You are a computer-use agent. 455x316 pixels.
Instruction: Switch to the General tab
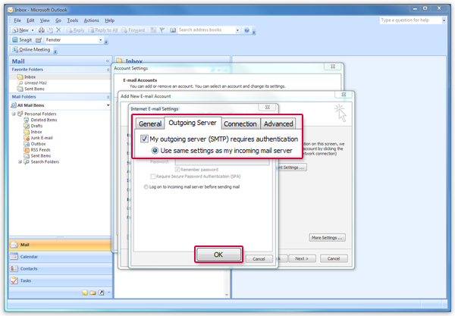tap(149, 124)
